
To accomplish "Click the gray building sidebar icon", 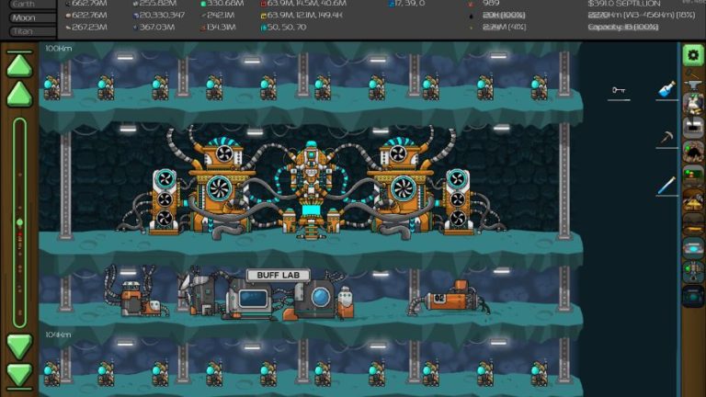I will pyautogui.click(x=693, y=128).
